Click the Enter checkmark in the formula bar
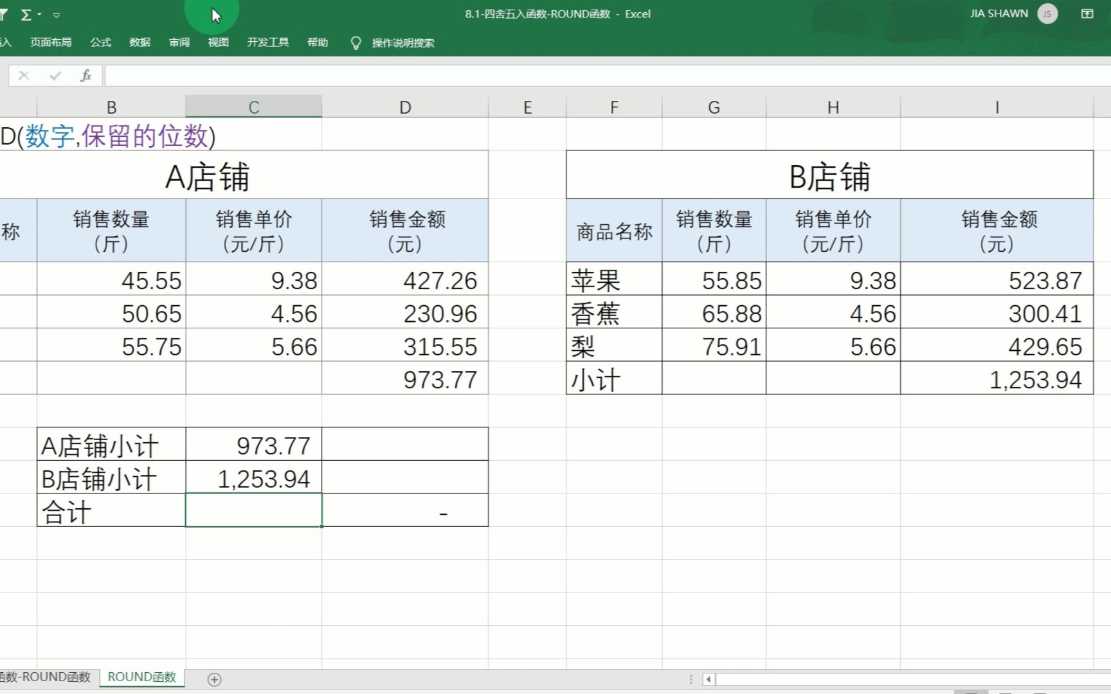 click(x=54, y=75)
